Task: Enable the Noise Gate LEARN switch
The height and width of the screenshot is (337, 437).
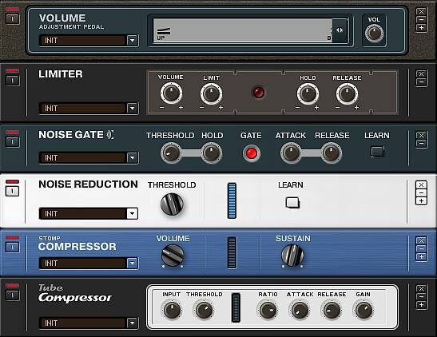Action: [x=377, y=152]
